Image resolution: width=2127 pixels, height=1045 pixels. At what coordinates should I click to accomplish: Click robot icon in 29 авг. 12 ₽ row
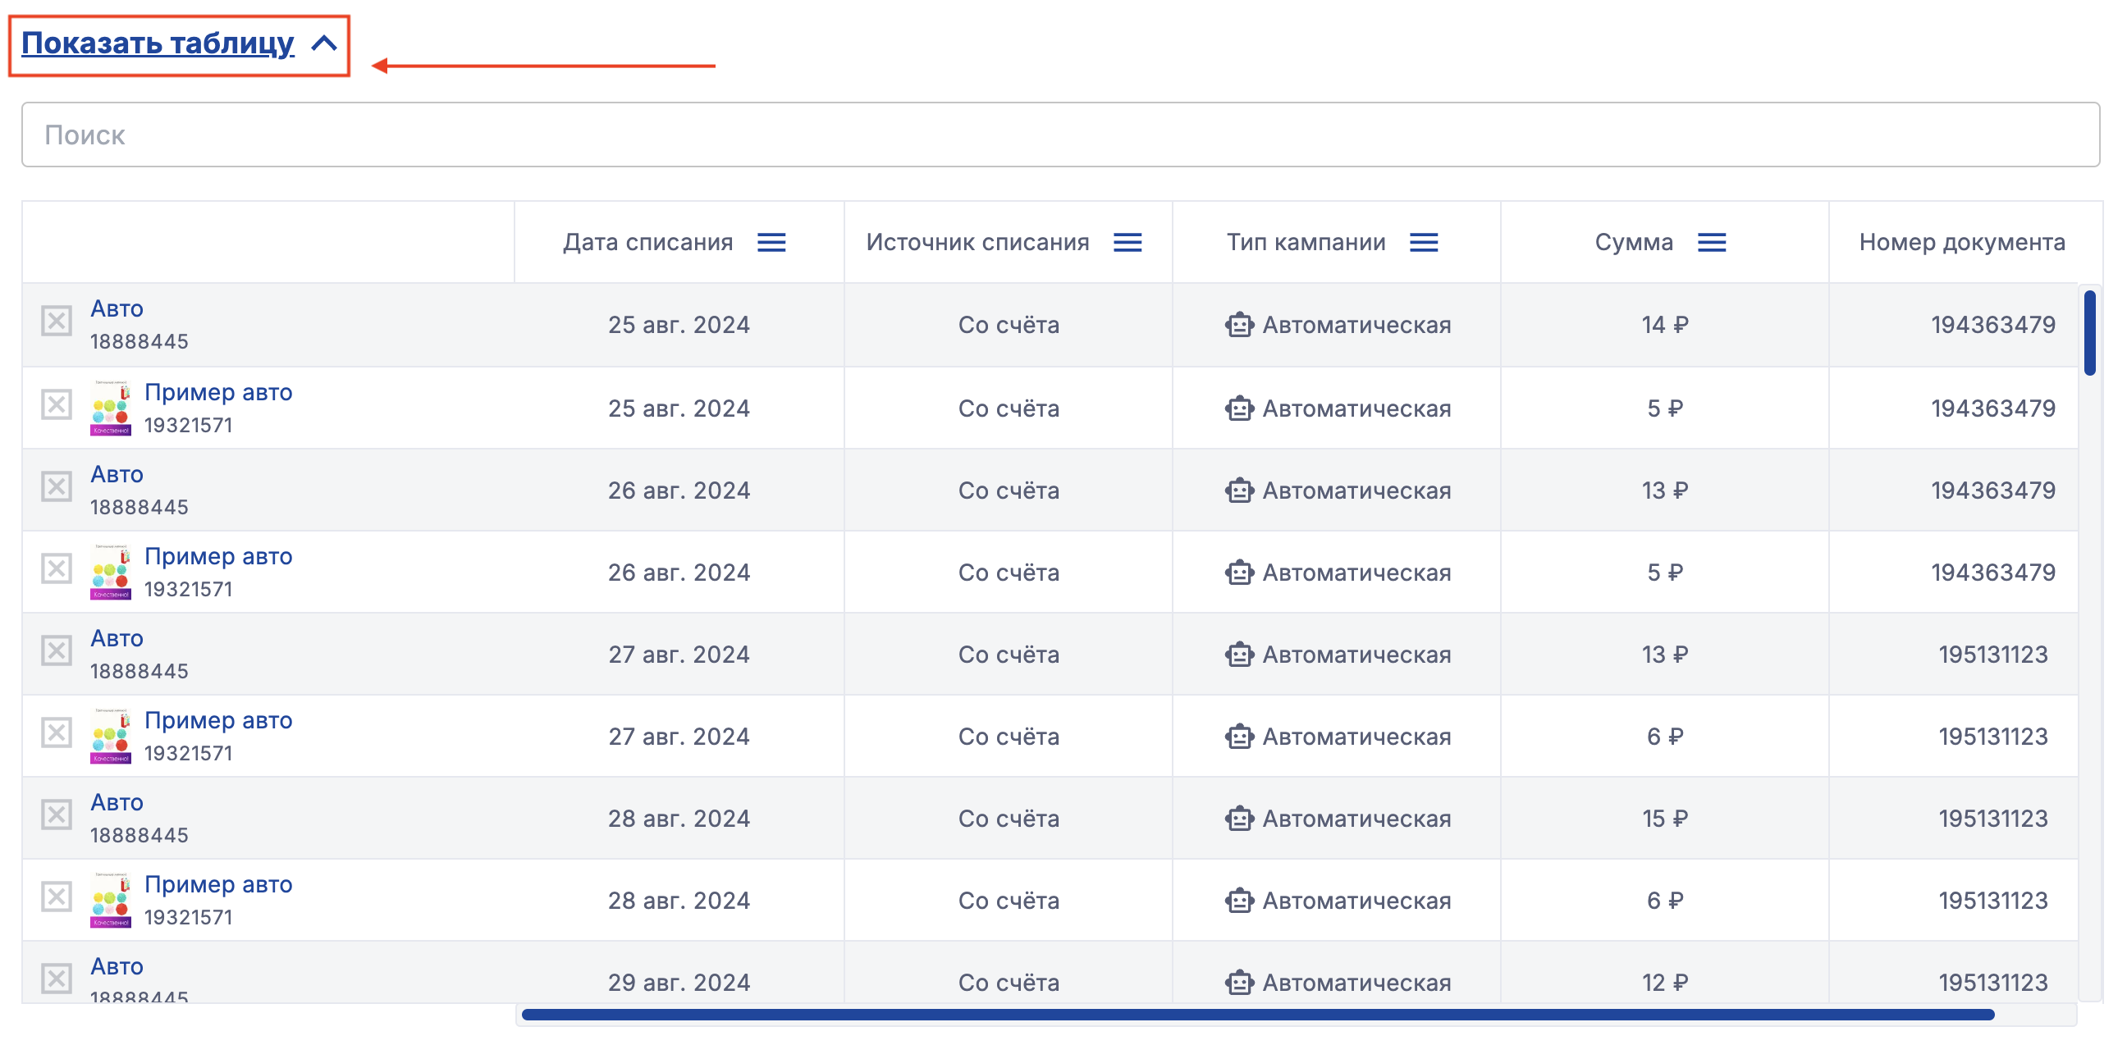(x=1238, y=982)
